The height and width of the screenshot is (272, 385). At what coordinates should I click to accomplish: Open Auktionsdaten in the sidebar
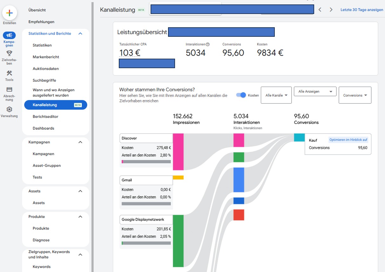click(46, 69)
